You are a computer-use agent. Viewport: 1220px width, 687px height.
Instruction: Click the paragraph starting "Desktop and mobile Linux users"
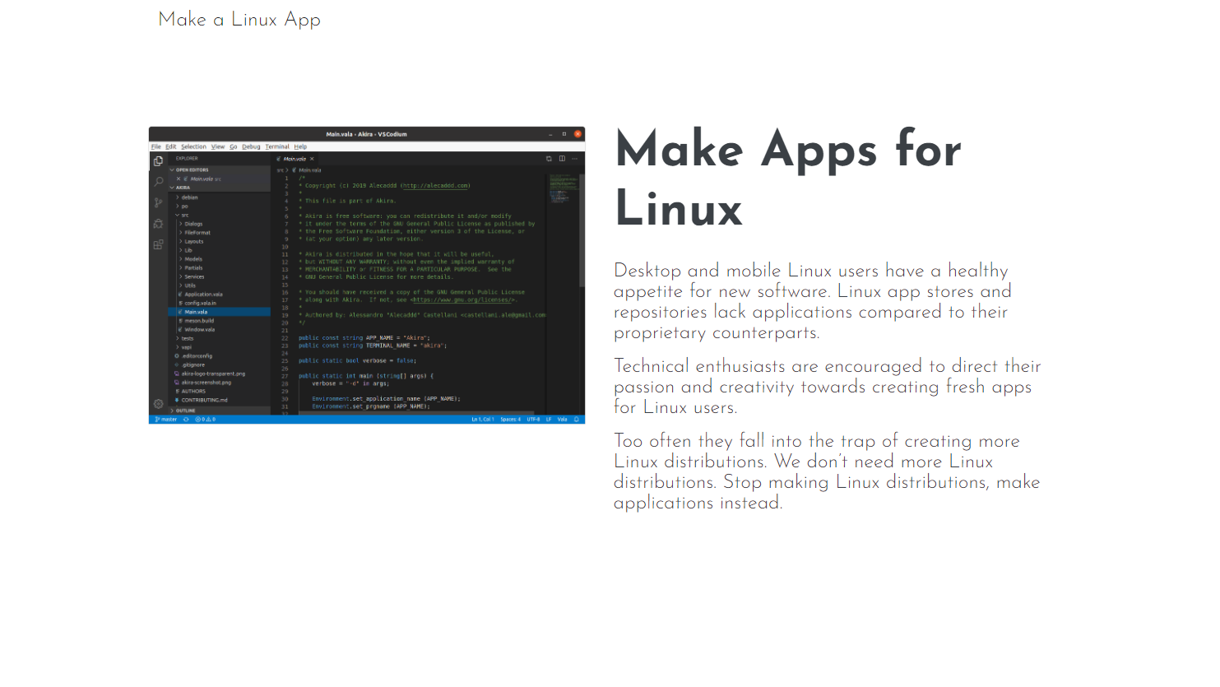(813, 301)
